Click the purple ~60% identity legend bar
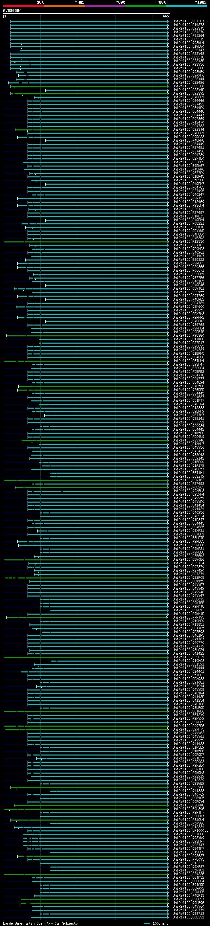The width and height of the screenshot is (210, 926). [x=105, y=6]
